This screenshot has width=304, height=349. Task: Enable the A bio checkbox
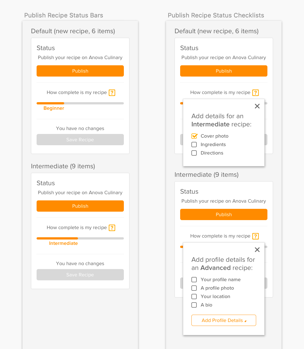194,305
